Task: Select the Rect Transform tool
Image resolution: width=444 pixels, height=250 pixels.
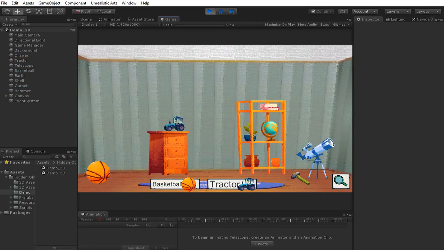Action: (x=50, y=11)
